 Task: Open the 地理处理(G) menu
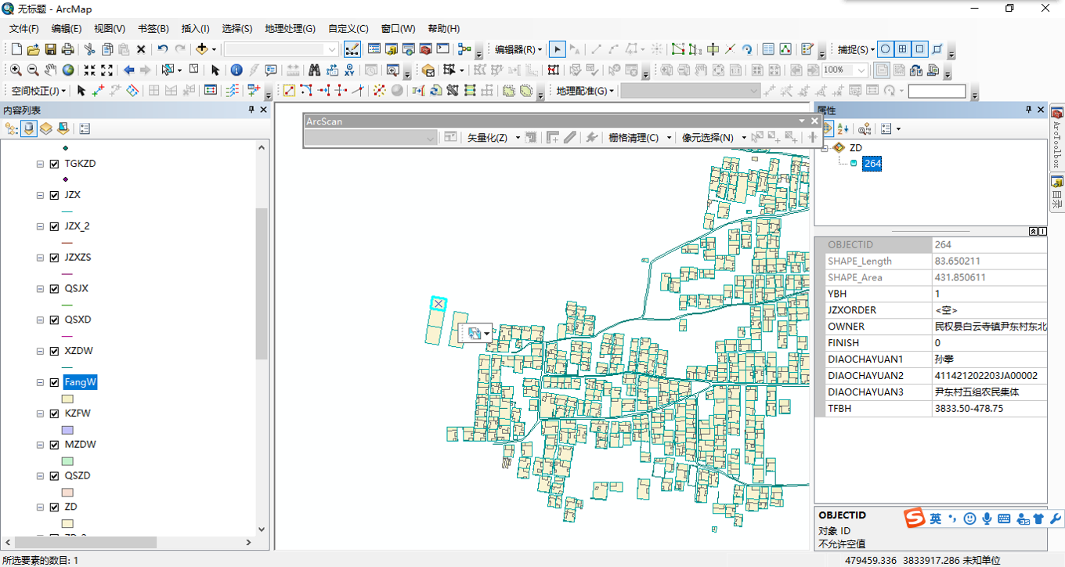coord(290,28)
